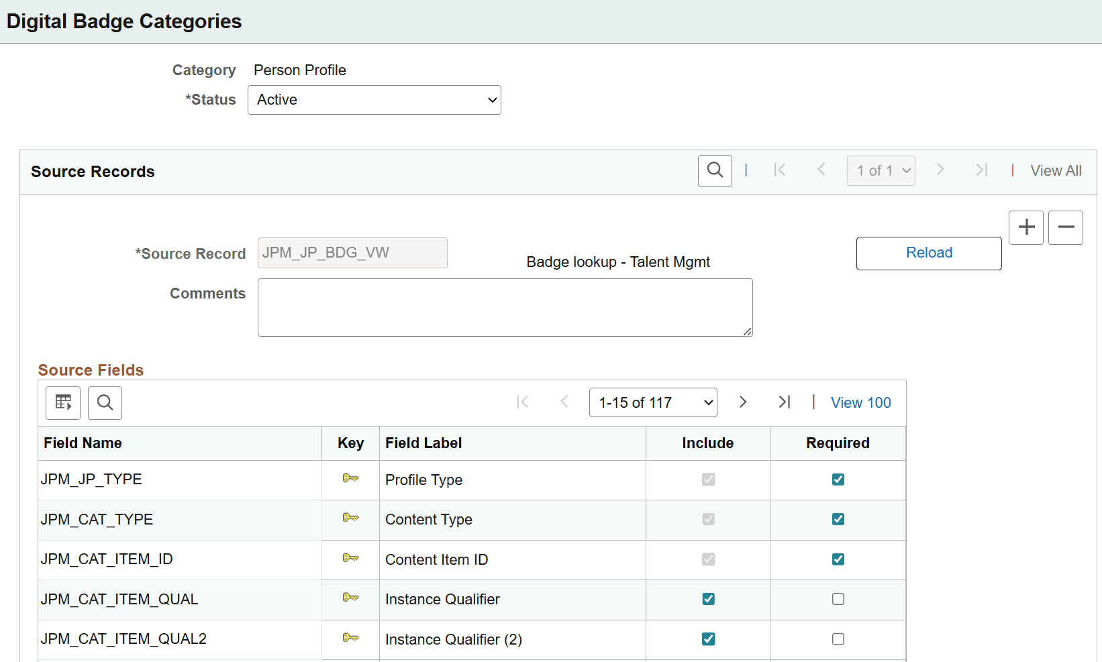Click key icon for JPM_JP_TYPE row
This screenshot has height=662, width=1102.
350,478
